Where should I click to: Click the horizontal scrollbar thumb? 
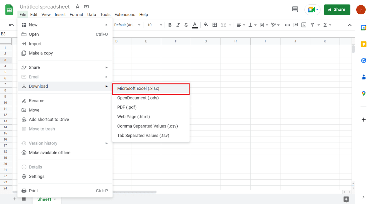tap(134, 192)
